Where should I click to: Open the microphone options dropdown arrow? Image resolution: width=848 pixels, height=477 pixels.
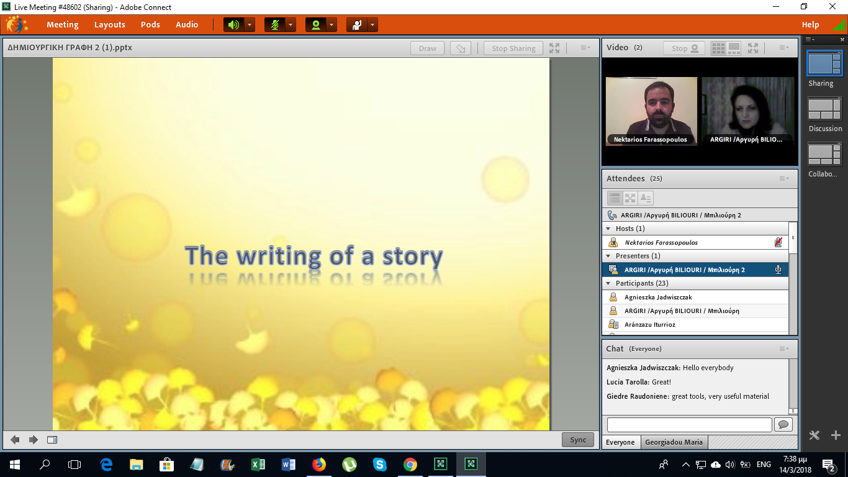tap(291, 25)
